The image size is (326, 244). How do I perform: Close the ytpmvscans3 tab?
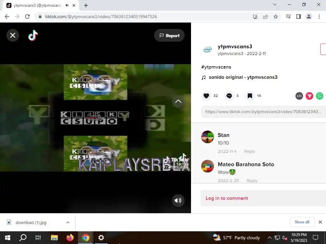(74, 5)
